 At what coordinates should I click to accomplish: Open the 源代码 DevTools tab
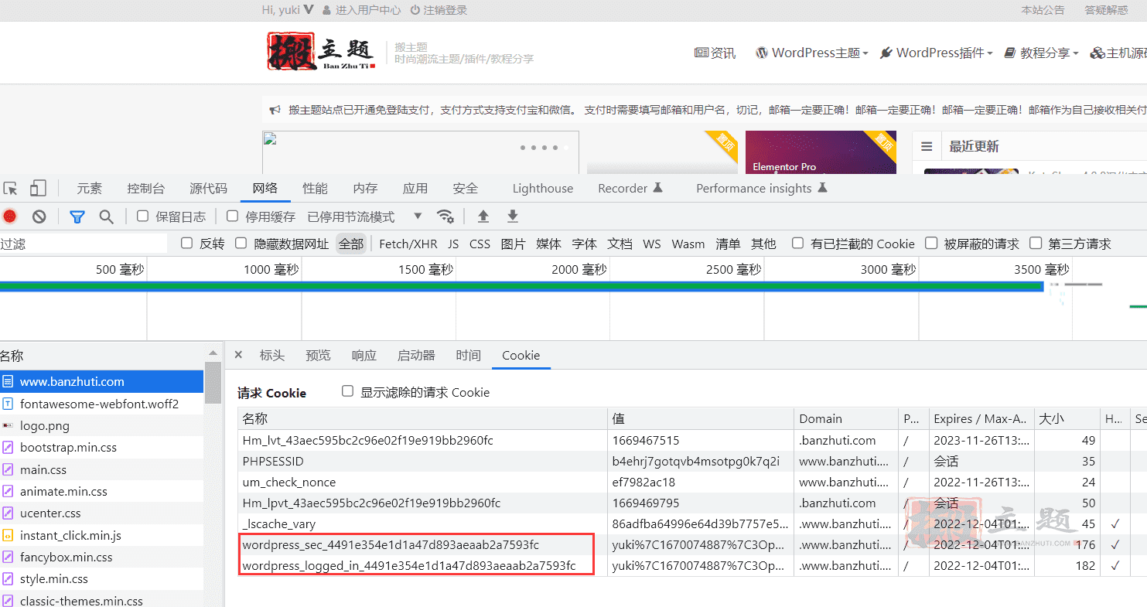point(209,189)
